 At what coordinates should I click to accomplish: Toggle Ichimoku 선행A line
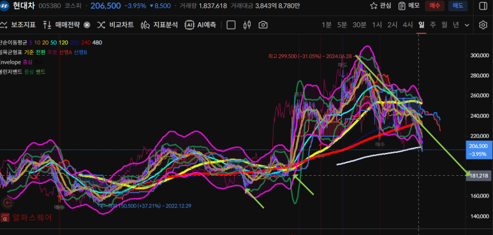click(66, 52)
